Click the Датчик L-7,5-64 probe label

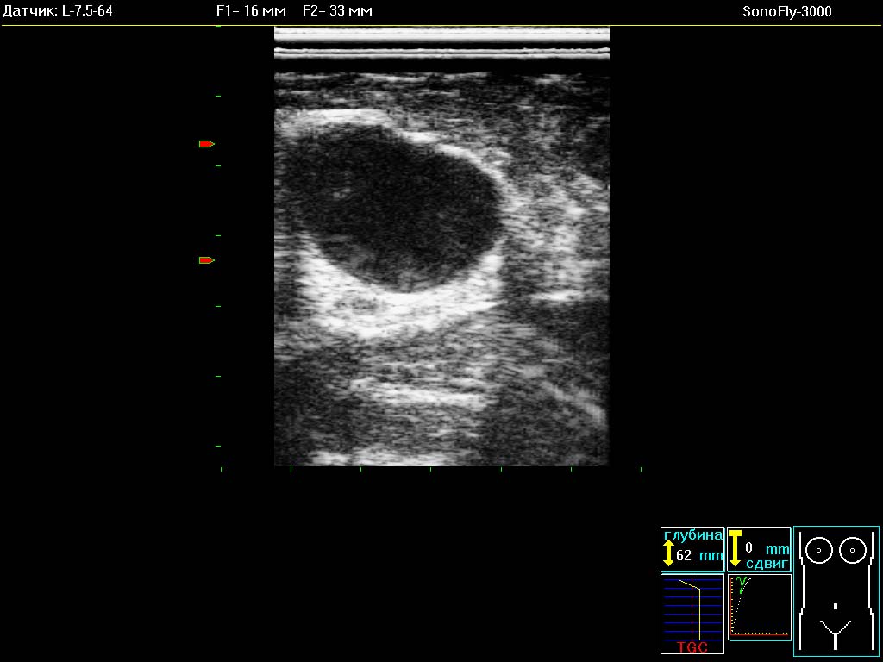click(x=58, y=11)
